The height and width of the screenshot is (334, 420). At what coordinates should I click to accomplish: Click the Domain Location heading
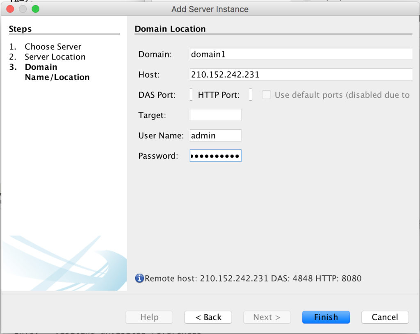170,29
